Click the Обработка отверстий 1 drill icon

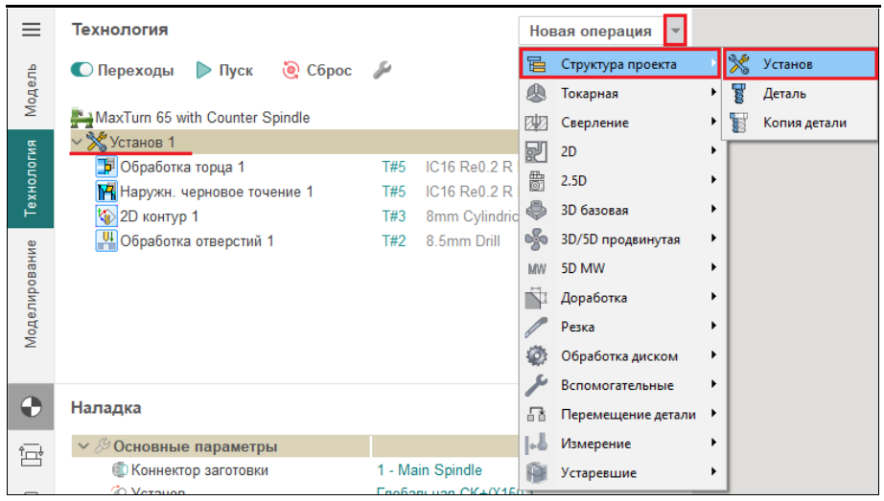(x=106, y=241)
